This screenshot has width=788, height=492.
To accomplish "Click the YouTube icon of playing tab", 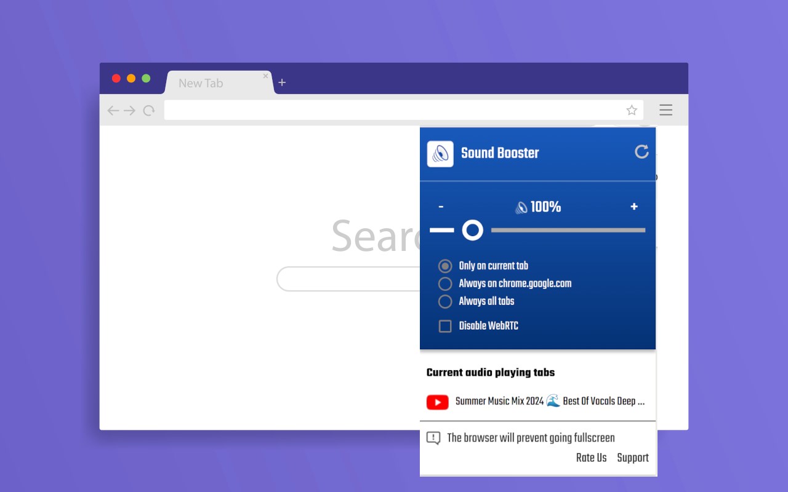I will click(437, 402).
